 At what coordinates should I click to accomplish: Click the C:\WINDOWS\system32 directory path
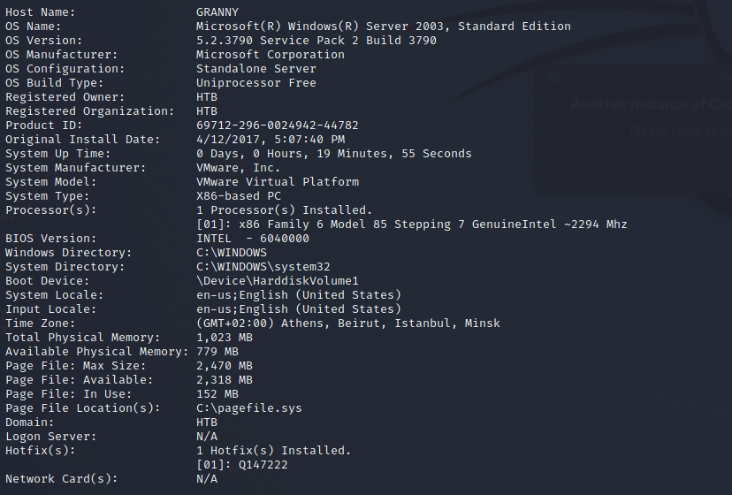tap(263, 267)
